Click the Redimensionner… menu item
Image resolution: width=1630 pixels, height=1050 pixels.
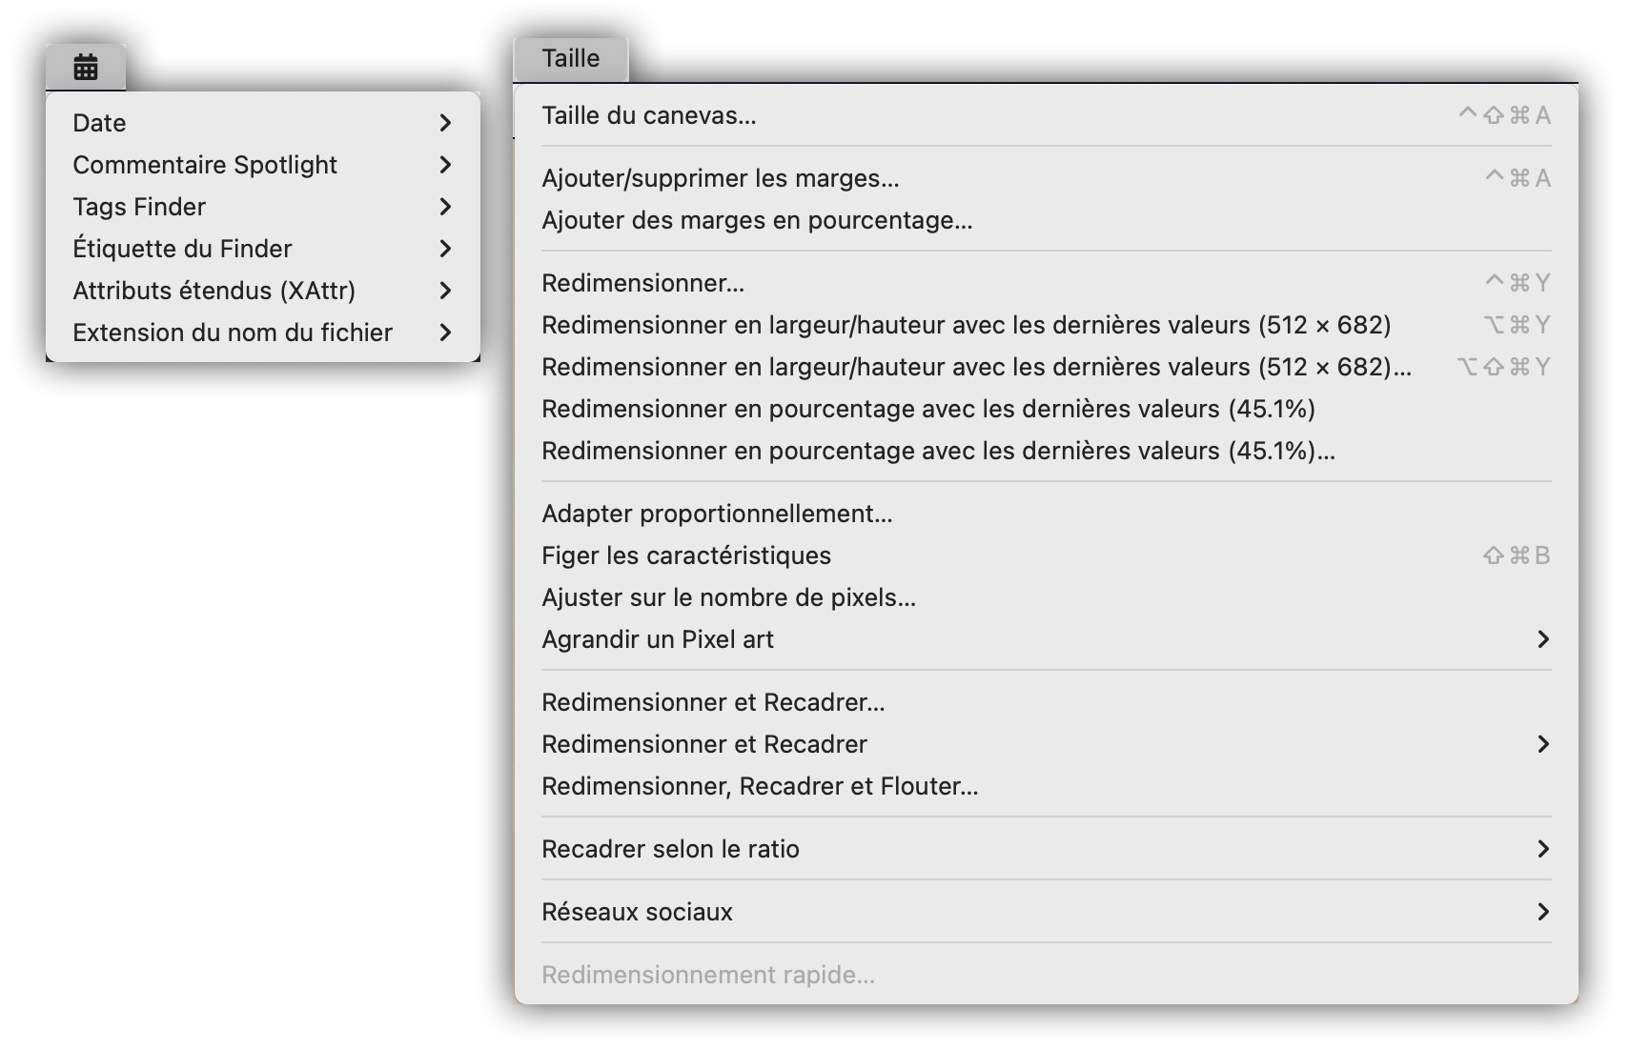[x=642, y=284]
